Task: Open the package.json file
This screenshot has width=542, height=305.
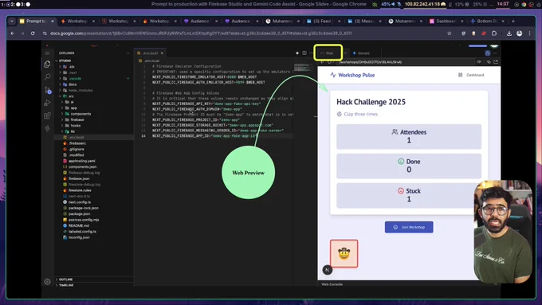Action: click(79, 213)
